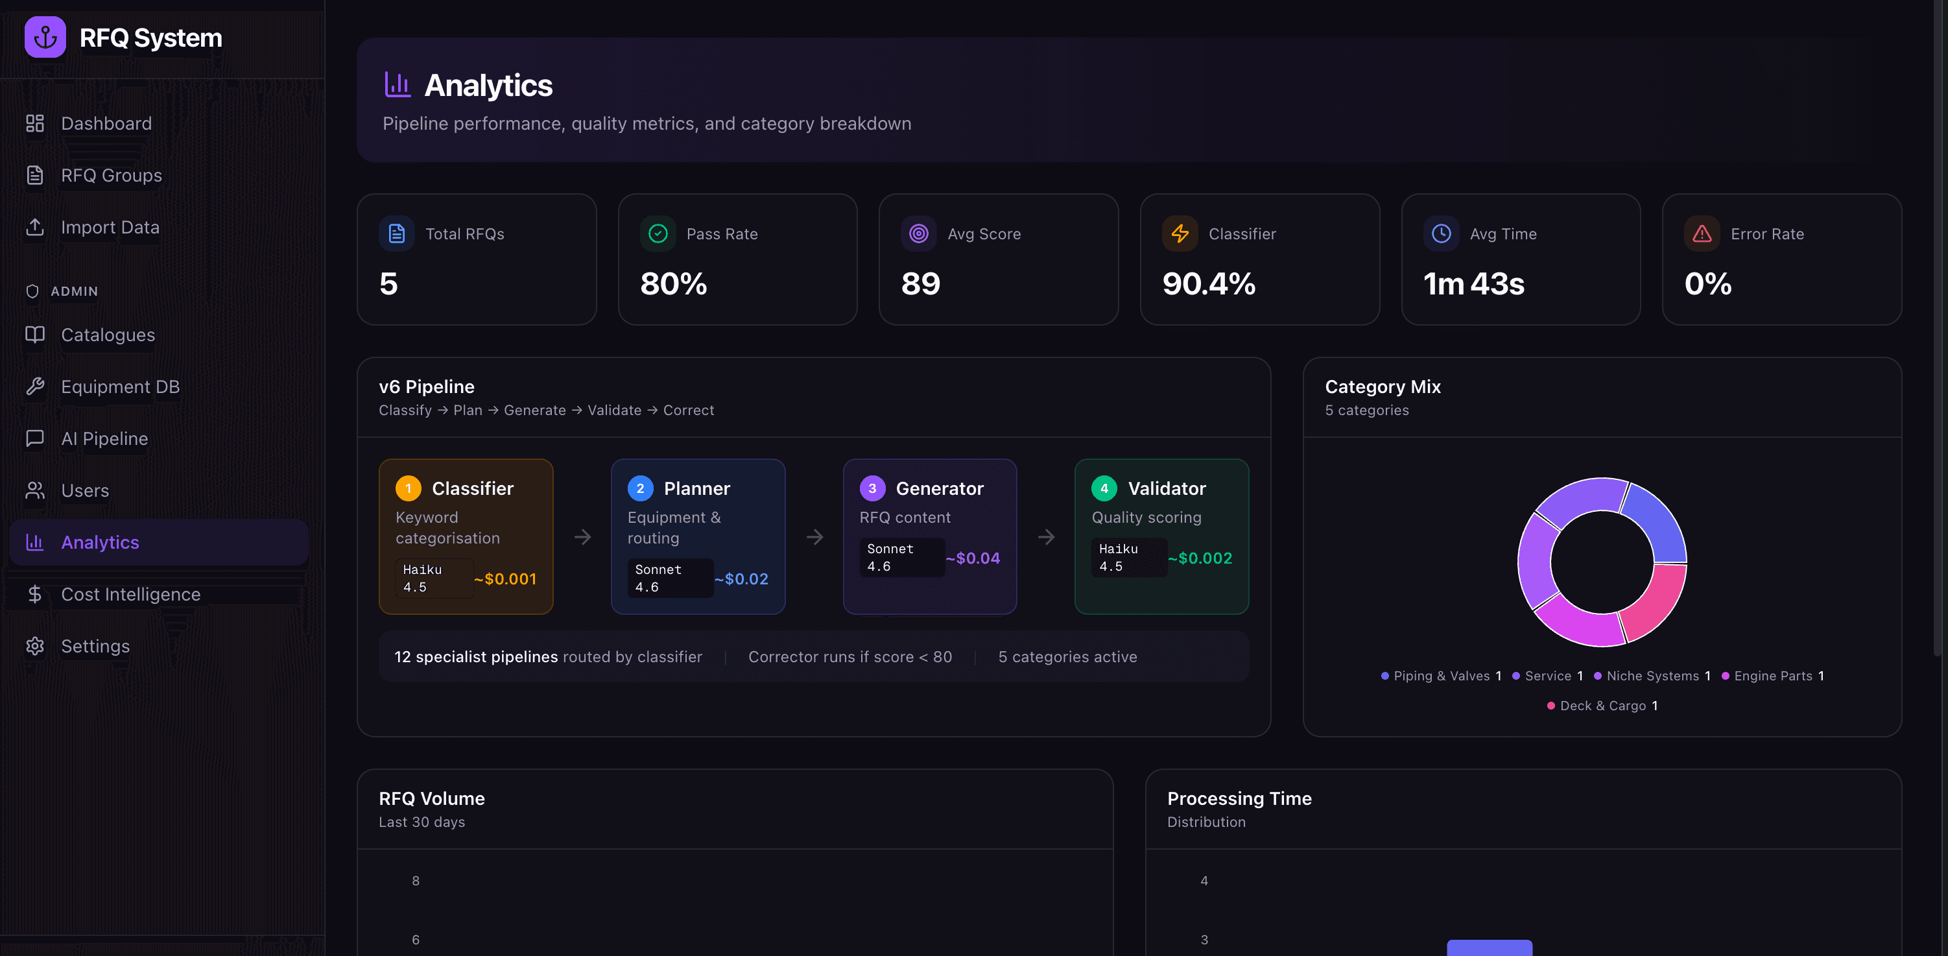
Task: Go to the AI Pipeline section
Action: (x=104, y=438)
